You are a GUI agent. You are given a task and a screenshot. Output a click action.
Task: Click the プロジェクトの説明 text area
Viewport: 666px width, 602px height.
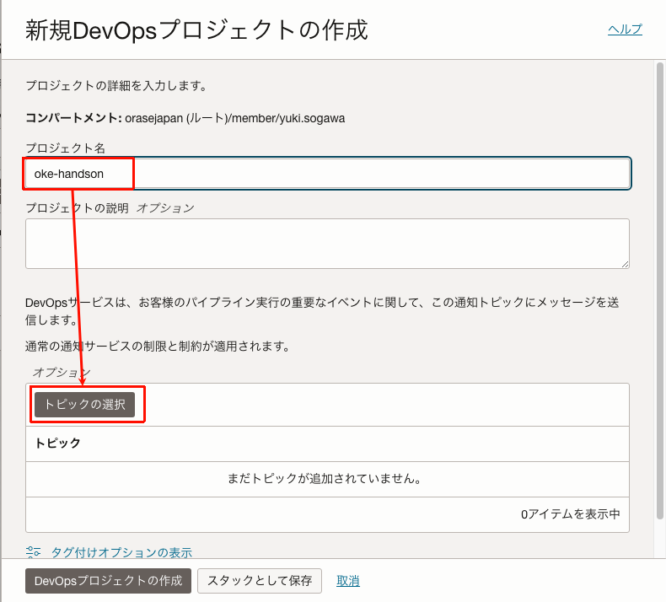coord(327,244)
